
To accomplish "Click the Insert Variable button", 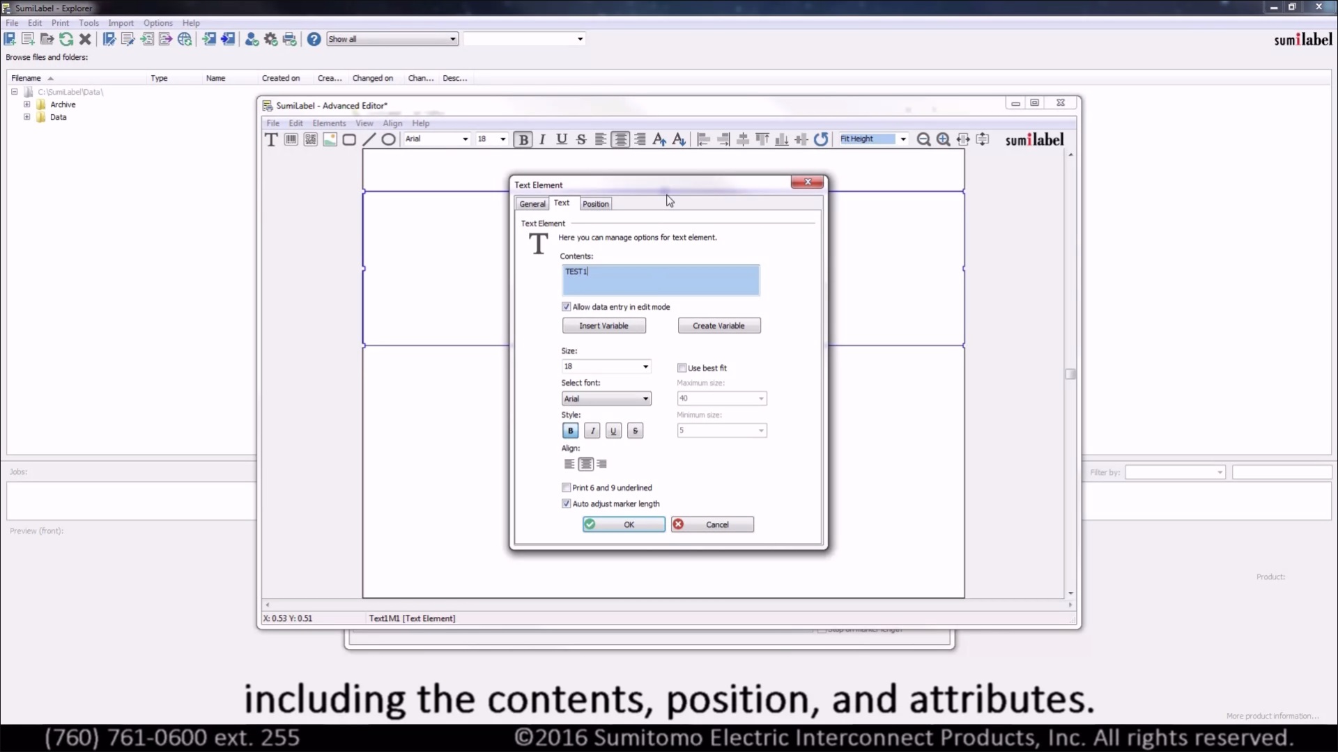I will tap(603, 326).
